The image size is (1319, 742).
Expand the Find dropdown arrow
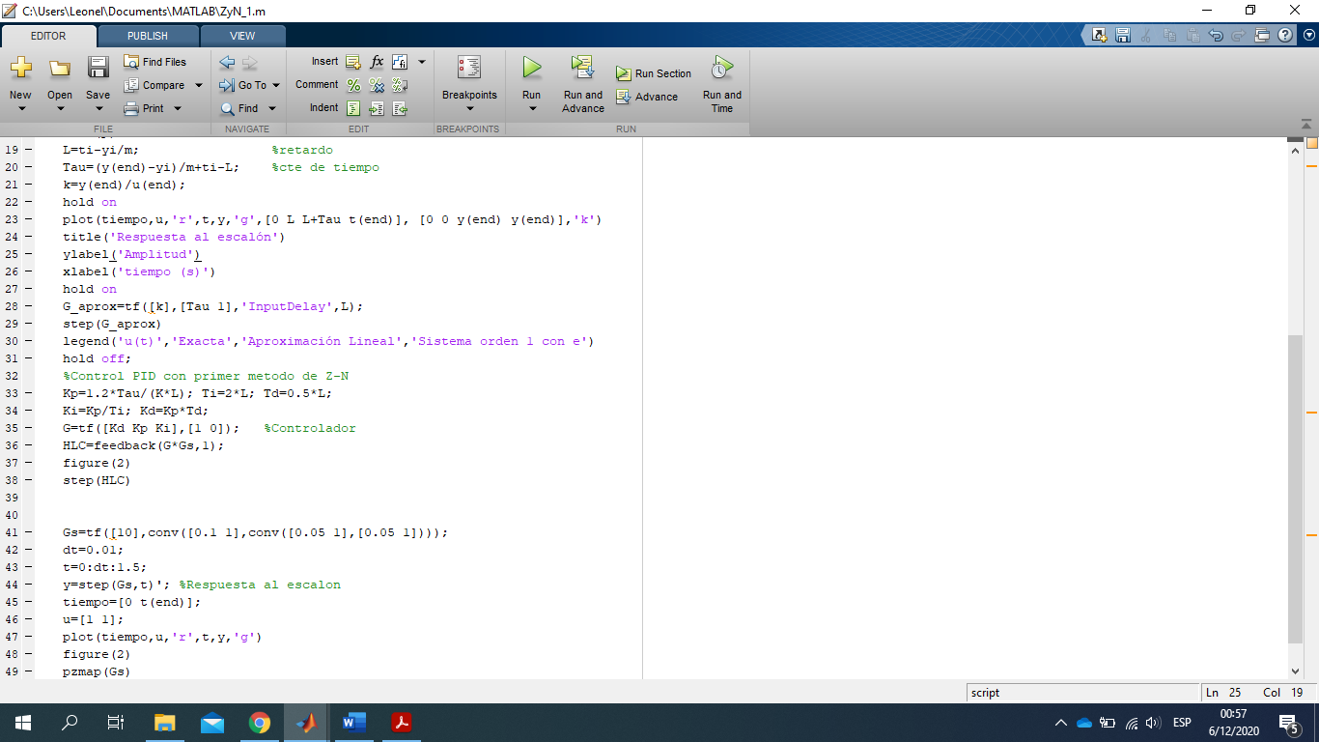point(272,108)
